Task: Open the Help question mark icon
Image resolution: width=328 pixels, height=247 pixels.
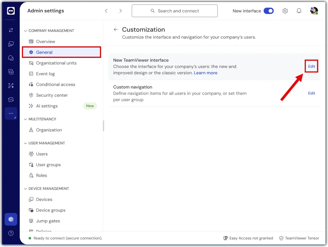Action: 11,233
